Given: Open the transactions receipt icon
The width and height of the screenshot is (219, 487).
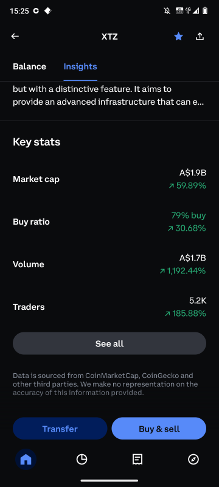Looking at the screenshot, I should (137, 460).
